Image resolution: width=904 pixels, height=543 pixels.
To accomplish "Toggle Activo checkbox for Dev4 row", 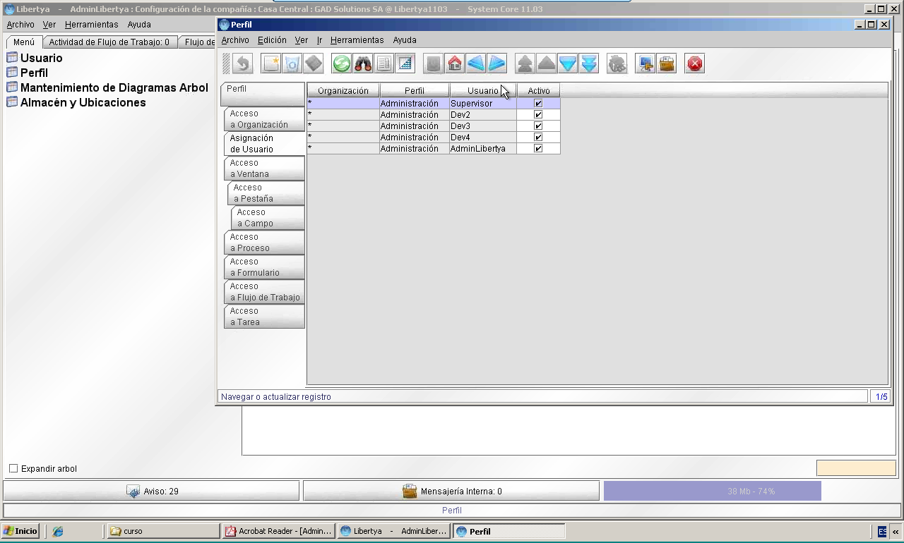I will (x=538, y=137).
